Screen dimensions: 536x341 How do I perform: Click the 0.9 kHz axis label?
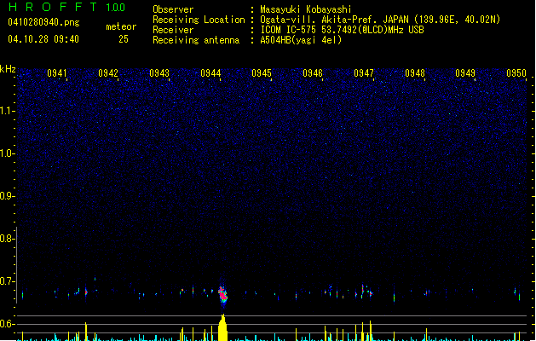coord(7,196)
